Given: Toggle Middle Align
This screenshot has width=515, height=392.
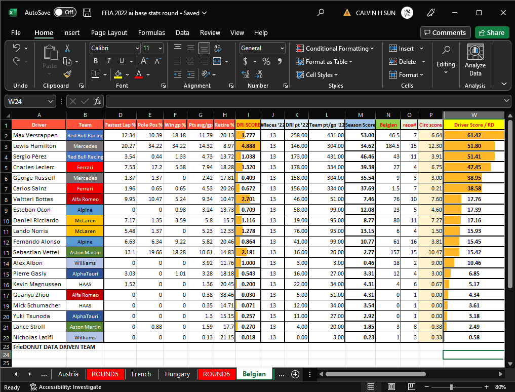Looking at the screenshot, I should (x=191, y=48).
